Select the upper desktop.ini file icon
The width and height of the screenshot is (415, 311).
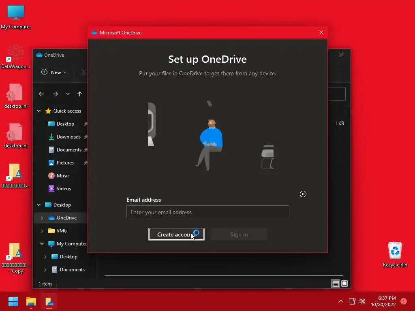tap(16, 96)
